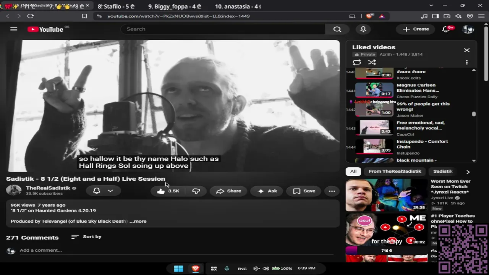
Task: Select the From TheRealSadistik chip
Action: click(x=395, y=171)
